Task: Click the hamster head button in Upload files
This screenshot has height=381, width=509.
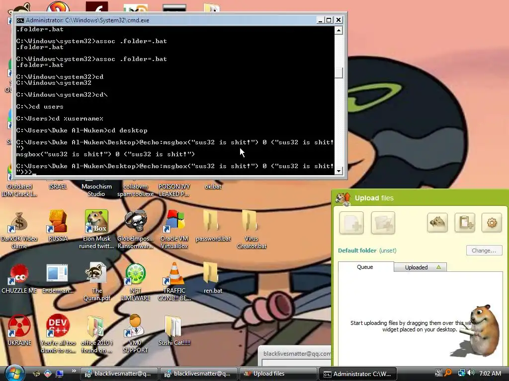Action: pos(437,223)
